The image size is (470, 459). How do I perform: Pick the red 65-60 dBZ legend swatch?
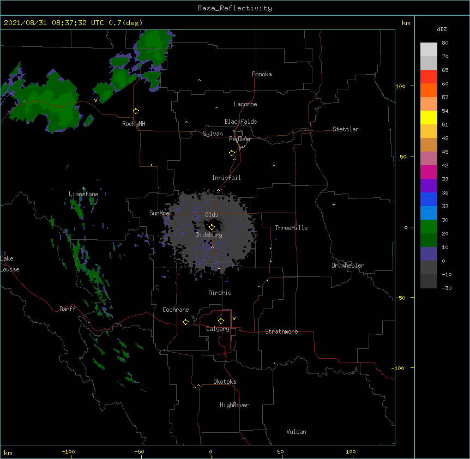point(429,76)
